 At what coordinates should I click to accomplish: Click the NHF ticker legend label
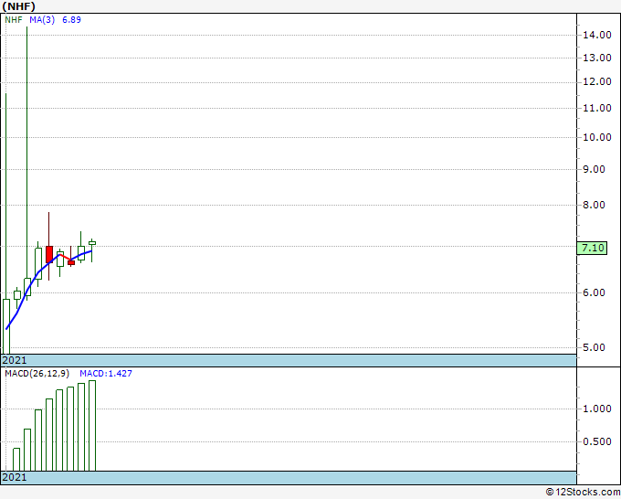(14, 20)
